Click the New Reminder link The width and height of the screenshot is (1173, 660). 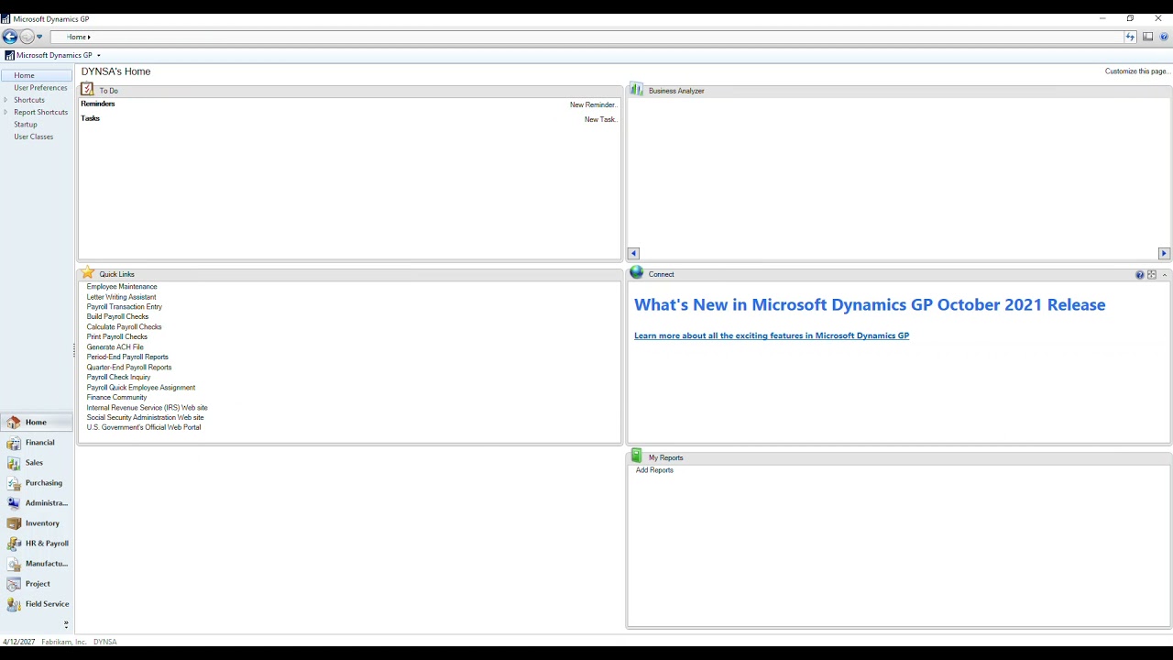click(594, 104)
